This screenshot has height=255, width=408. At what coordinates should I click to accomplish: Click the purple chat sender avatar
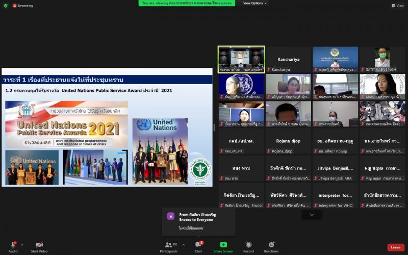pyautogui.click(x=171, y=216)
